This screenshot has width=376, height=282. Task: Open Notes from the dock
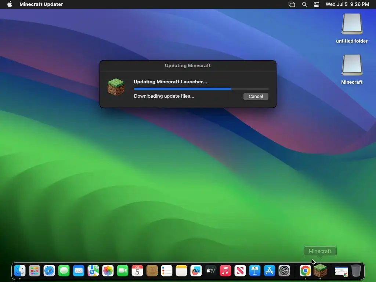tap(181, 271)
